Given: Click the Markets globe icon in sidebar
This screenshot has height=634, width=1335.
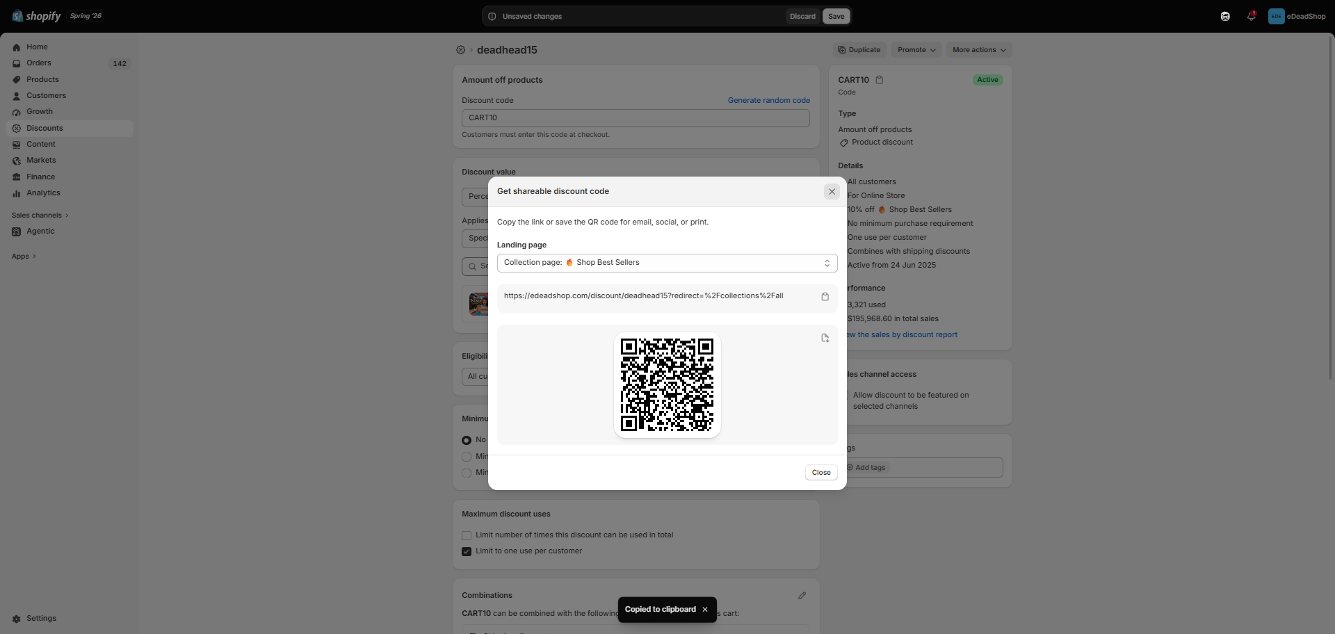Looking at the screenshot, I should click(x=17, y=161).
